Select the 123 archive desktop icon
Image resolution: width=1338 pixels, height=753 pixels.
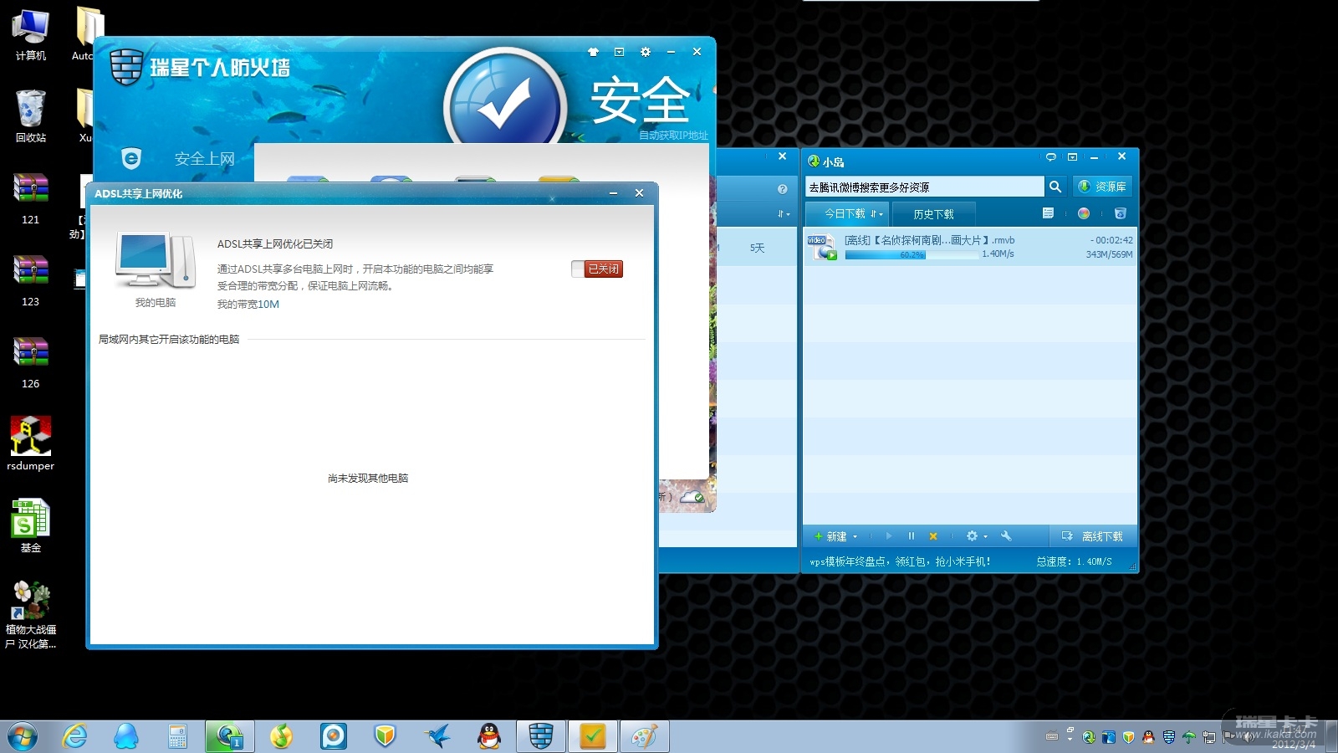pyautogui.click(x=31, y=280)
